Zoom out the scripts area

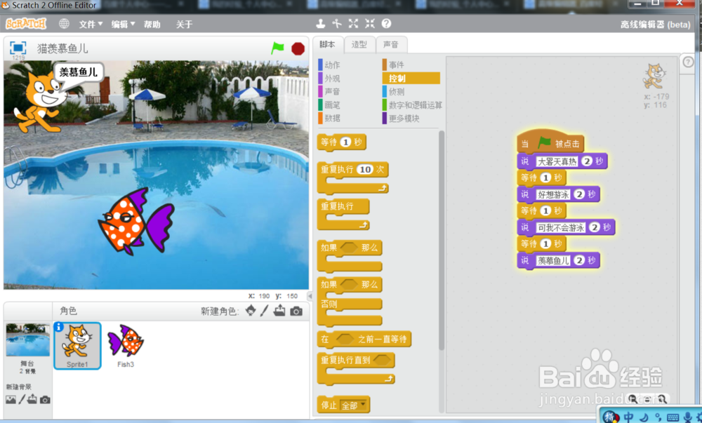(633, 398)
